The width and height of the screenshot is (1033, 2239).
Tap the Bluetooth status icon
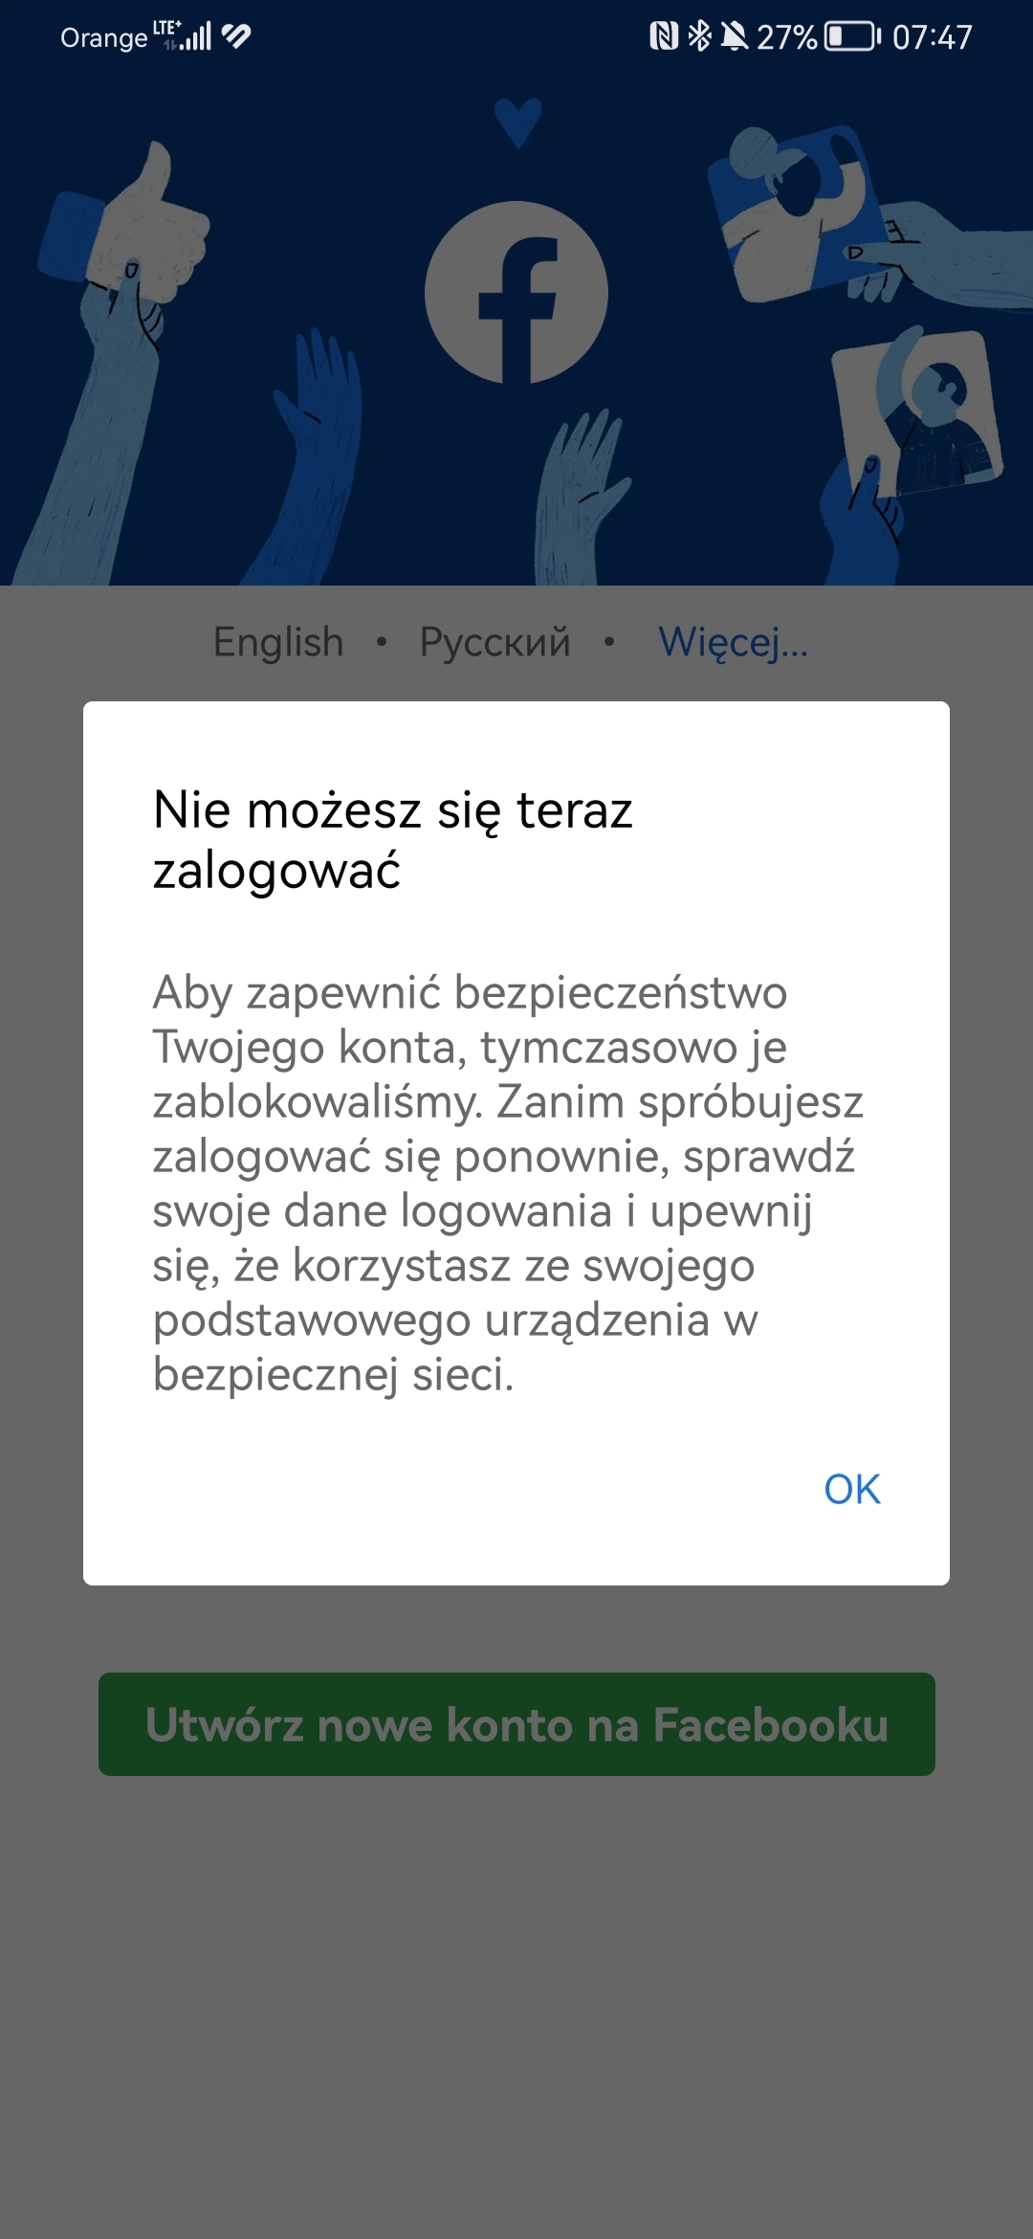700,36
